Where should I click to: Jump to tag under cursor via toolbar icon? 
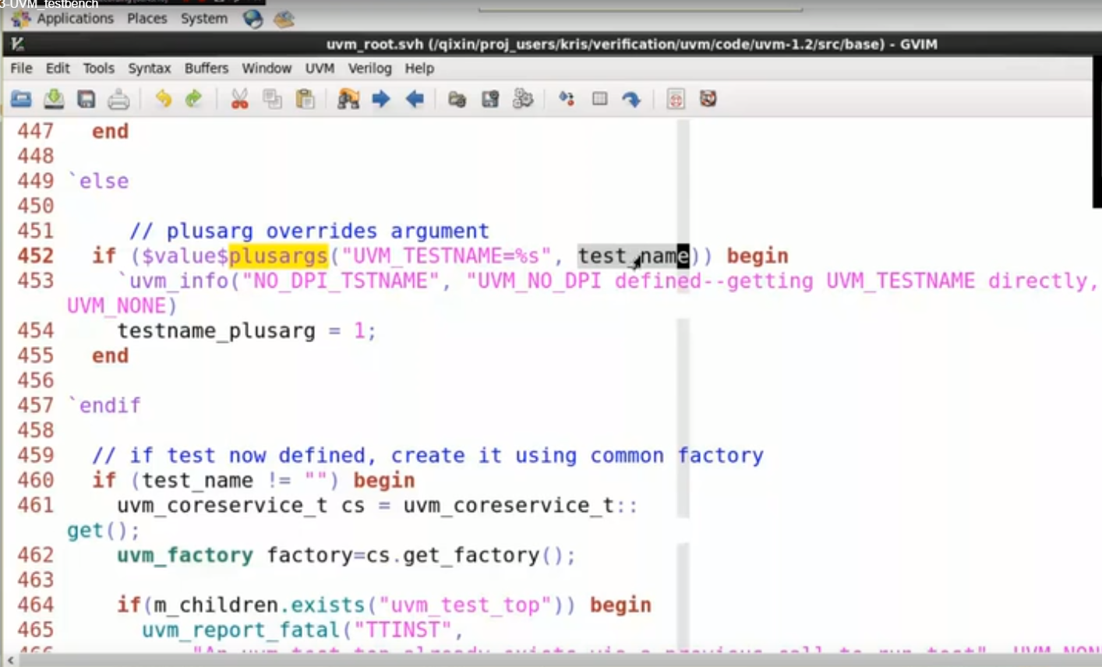click(631, 99)
